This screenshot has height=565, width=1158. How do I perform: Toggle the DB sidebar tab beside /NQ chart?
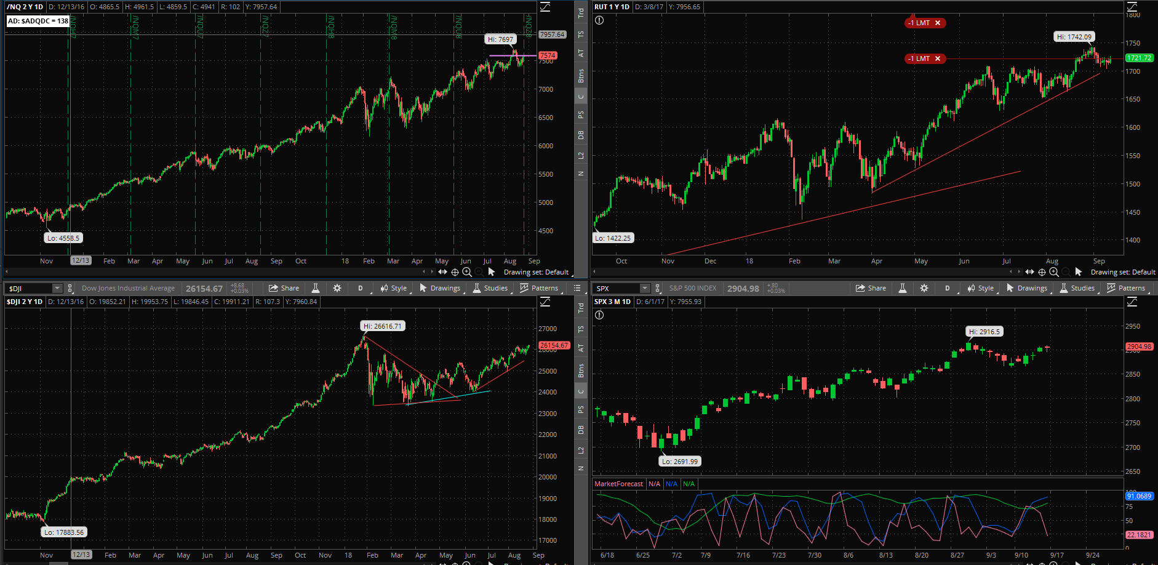(581, 135)
